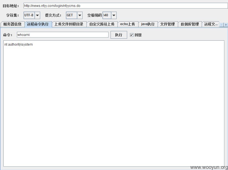Open the 上传文件到根目录 tab
Image resolution: width=228 pixels, height=170 pixels.
coord(69,24)
